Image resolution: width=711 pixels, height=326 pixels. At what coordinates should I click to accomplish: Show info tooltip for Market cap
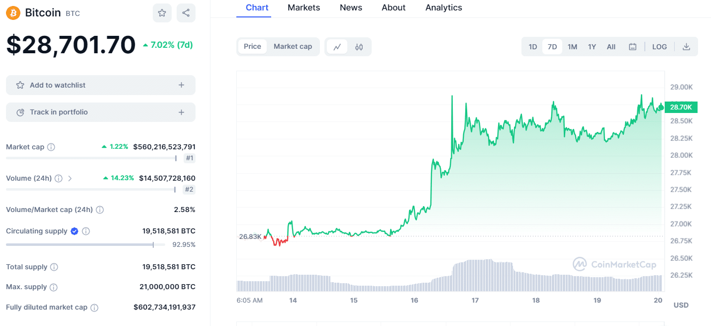(51, 147)
